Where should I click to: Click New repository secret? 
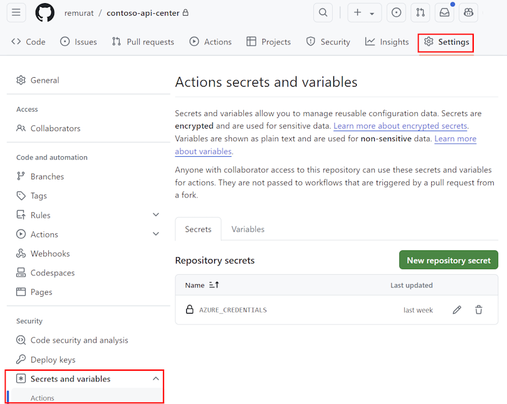tap(448, 260)
